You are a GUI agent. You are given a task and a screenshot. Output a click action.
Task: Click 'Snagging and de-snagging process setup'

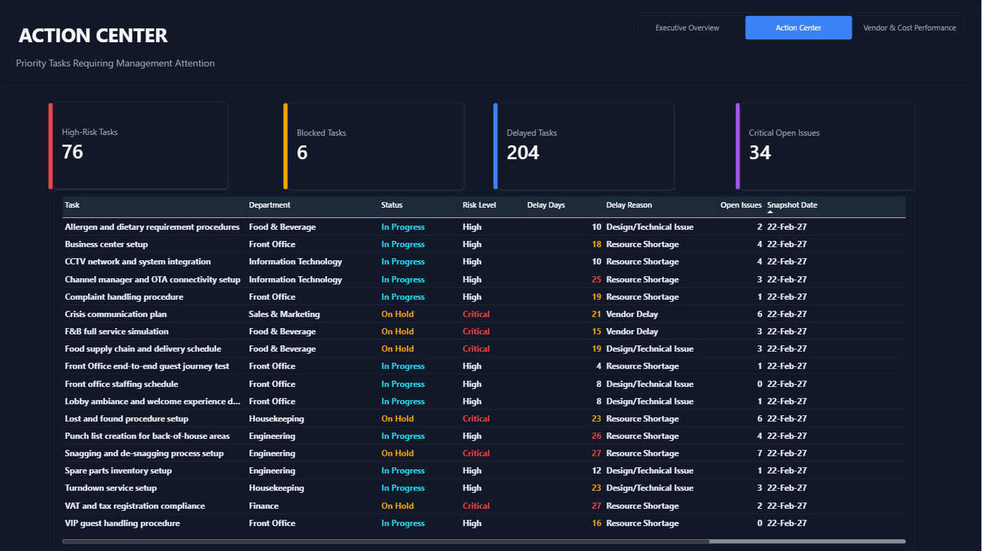pos(144,453)
